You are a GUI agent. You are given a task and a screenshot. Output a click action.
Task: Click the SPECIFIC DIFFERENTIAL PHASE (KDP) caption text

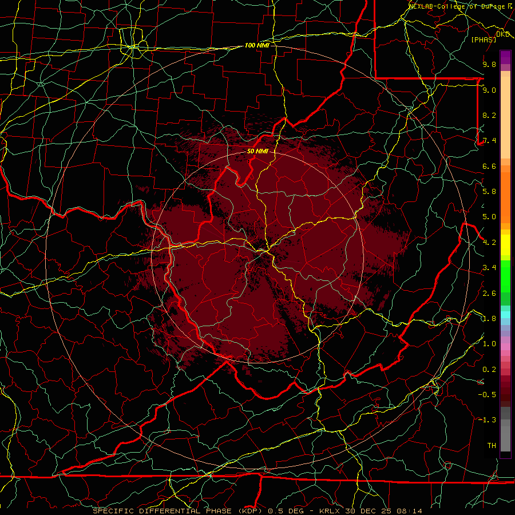point(179,511)
